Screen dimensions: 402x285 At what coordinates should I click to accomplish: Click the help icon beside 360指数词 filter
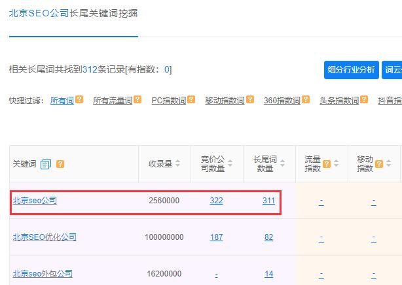(306, 100)
